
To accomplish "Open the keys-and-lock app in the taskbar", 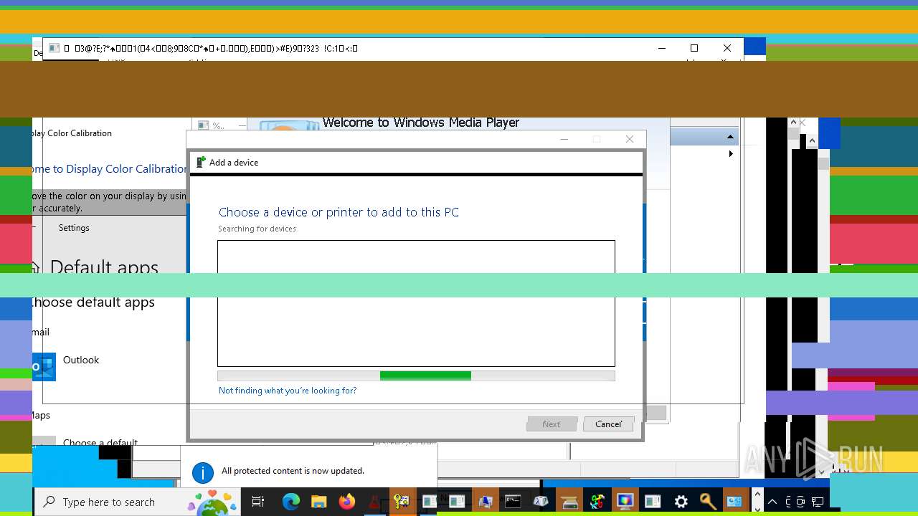I will click(402, 502).
